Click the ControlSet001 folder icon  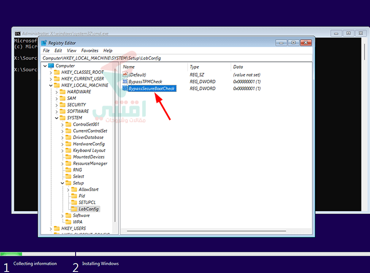(x=68, y=124)
